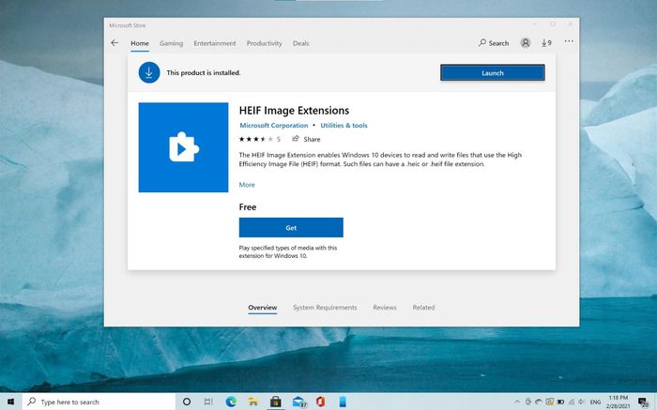The width and height of the screenshot is (657, 410).
Task: Click 'This product is installed.' message
Action: point(204,73)
